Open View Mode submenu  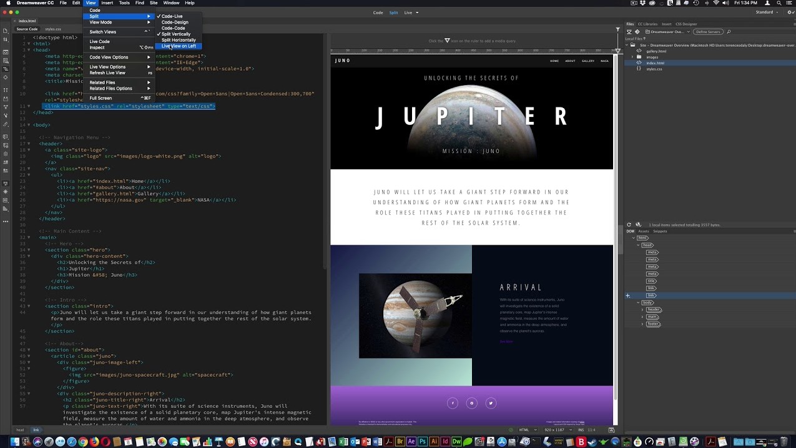(119, 22)
